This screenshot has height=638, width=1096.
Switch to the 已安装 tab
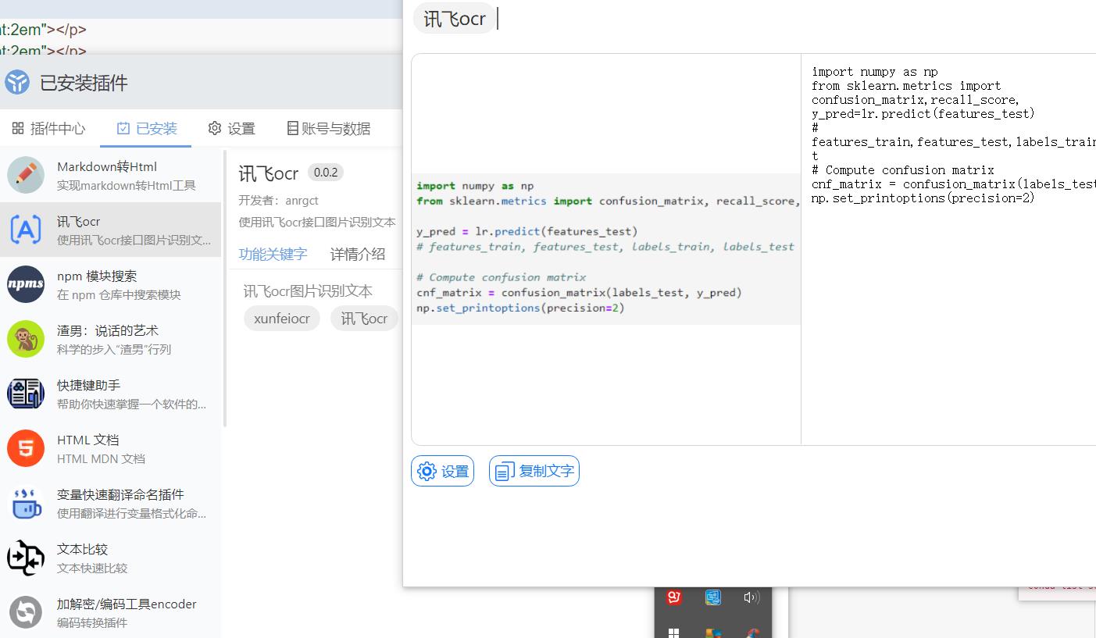147,128
